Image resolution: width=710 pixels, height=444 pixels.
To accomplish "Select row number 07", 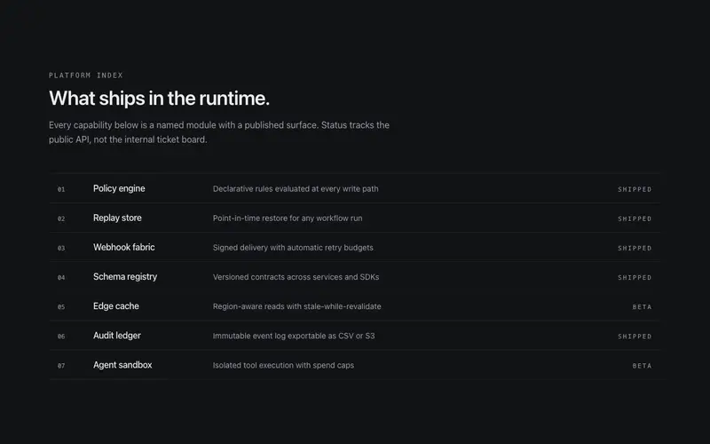I will tap(61, 366).
